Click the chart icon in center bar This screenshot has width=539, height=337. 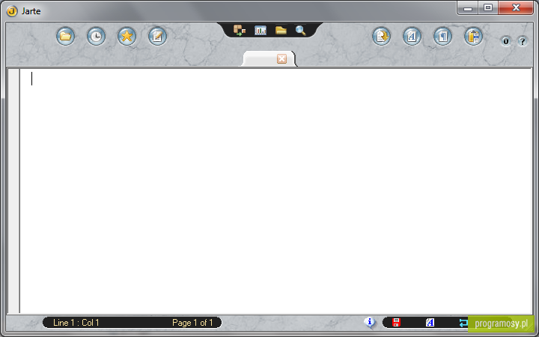(x=261, y=31)
